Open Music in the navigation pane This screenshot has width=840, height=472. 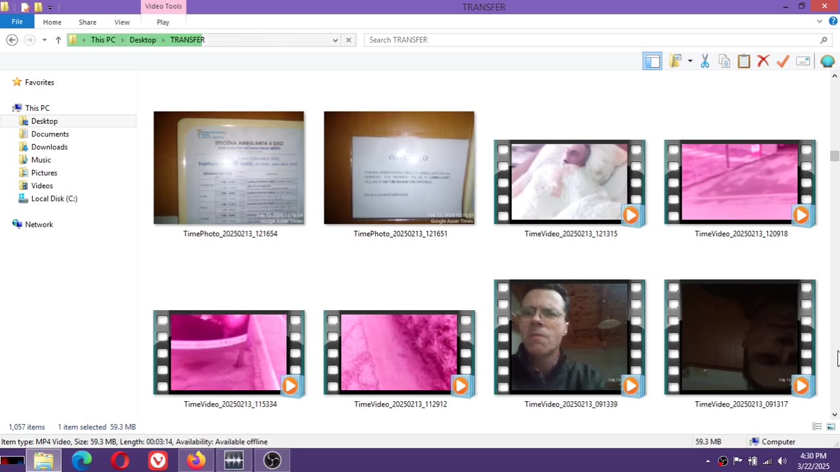[x=41, y=160]
